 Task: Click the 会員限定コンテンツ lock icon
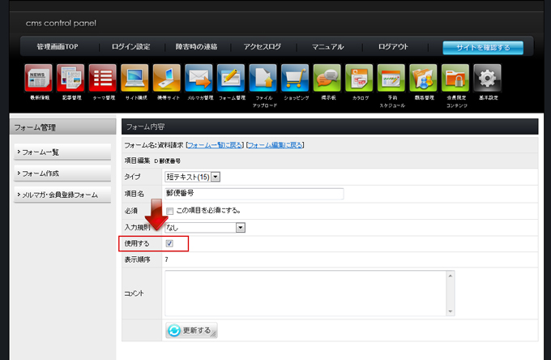pos(455,78)
